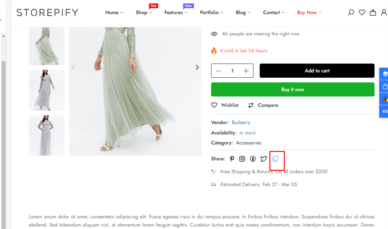Select the grey dress thumbnail
The image size is (388, 229).
tap(46, 90)
